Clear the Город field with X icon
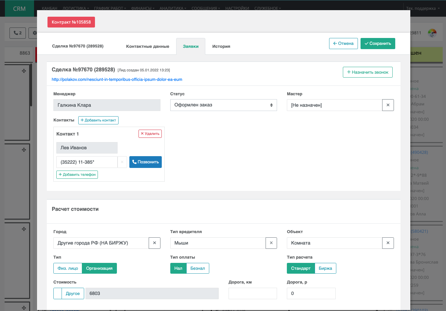 tap(154, 243)
